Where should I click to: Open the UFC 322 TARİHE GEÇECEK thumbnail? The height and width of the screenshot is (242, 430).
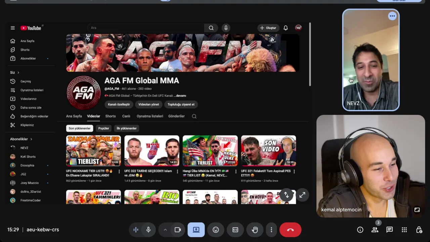coord(152,151)
